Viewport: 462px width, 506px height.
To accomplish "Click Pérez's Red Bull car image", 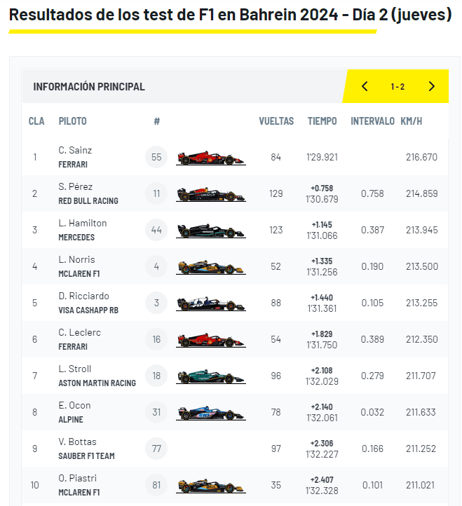I will point(211,194).
